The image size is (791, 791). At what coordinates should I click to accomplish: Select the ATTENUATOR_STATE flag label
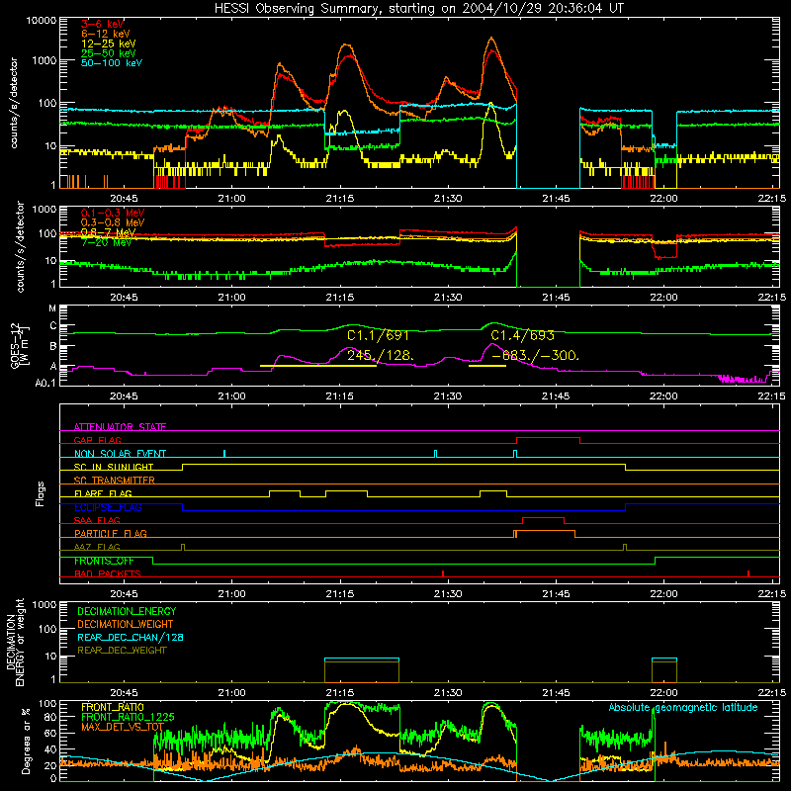[x=120, y=427]
